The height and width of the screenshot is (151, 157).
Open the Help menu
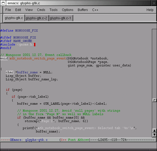click(x=150, y=10)
